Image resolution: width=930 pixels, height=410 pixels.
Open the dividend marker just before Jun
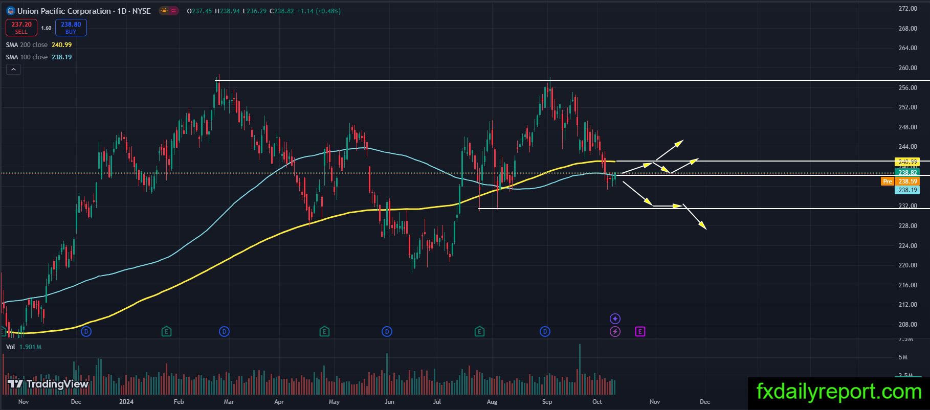pos(387,332)
